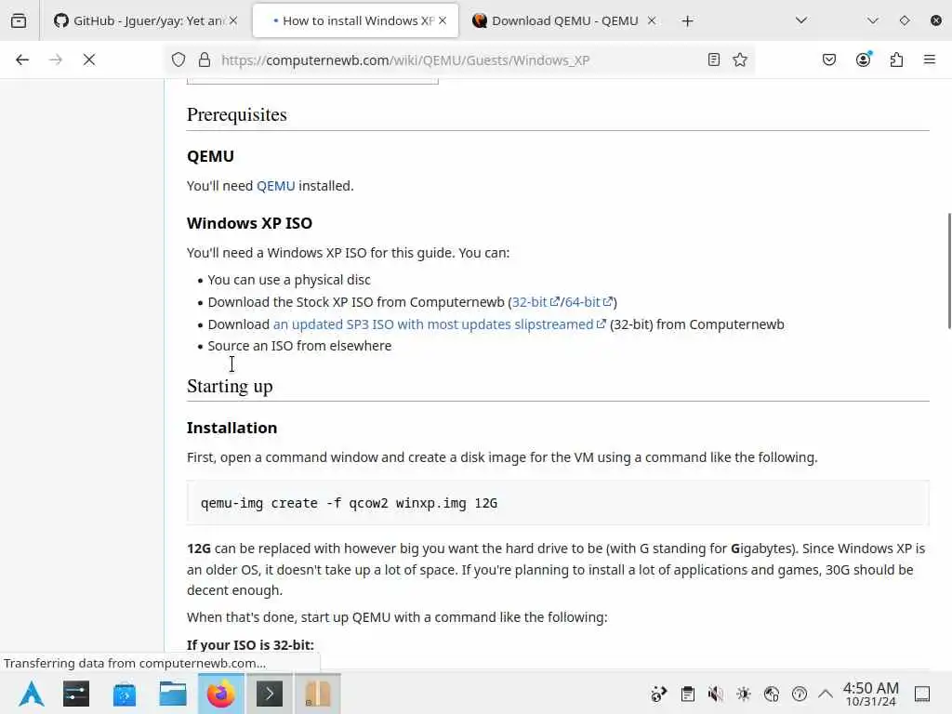Click the show desktop button
Screen dimensions: 952x714
pyautogui.click(x=922, y=694)
